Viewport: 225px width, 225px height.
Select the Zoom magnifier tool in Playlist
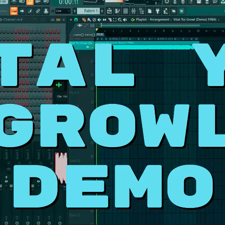pos(120,20)
